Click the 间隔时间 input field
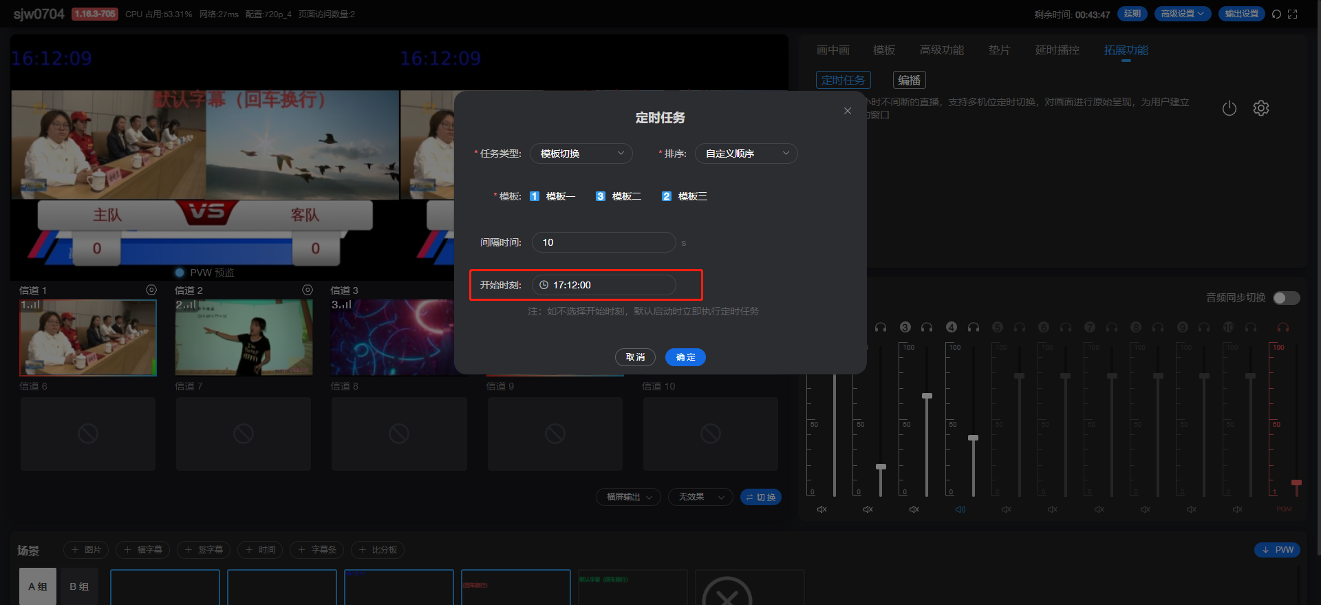Image resolution: width=1321 pixels, height=605 pixels. point(603,242)
